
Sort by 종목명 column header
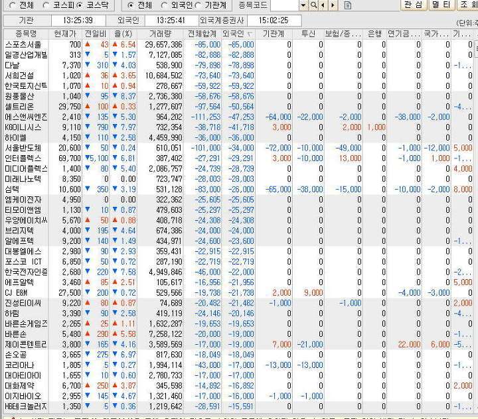tap(26, 34)
